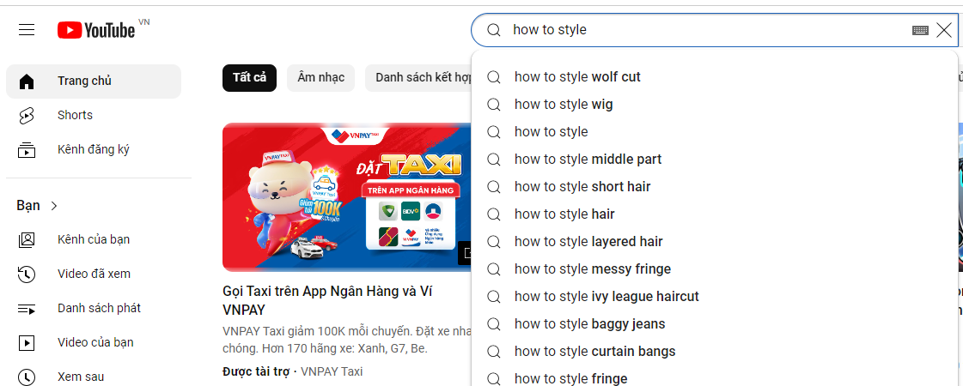Click magnifier icon beside 'short hair' suggestion
This screenshot has height=386, width=963.
pos(494,186)
